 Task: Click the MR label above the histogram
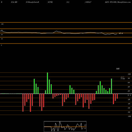[x=118, y=69]
